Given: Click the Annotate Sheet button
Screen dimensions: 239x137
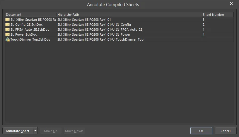Looking at the screenshot, I should click(x=18, y=131).
